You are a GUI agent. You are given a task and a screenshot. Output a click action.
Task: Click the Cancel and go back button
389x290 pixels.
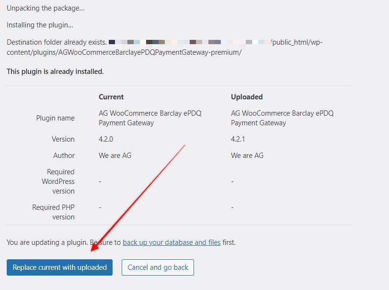pos(158,267)
